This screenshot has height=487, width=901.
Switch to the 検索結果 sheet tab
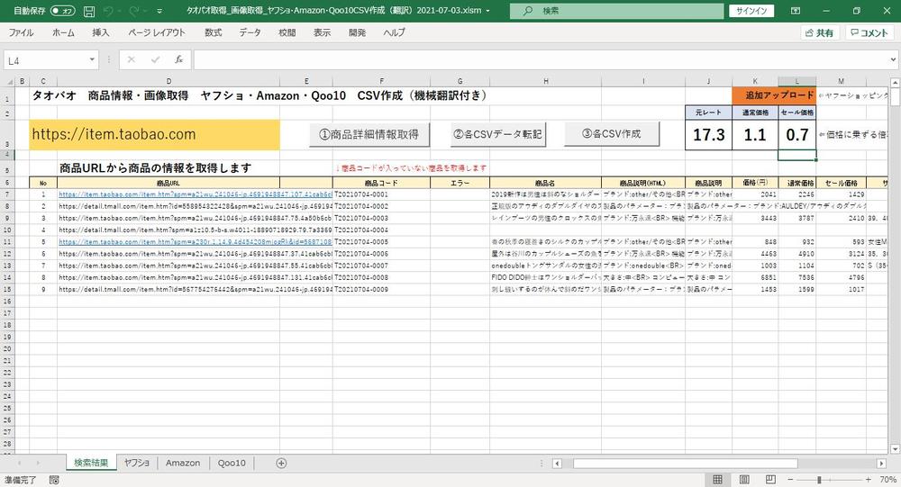[91, 463]
